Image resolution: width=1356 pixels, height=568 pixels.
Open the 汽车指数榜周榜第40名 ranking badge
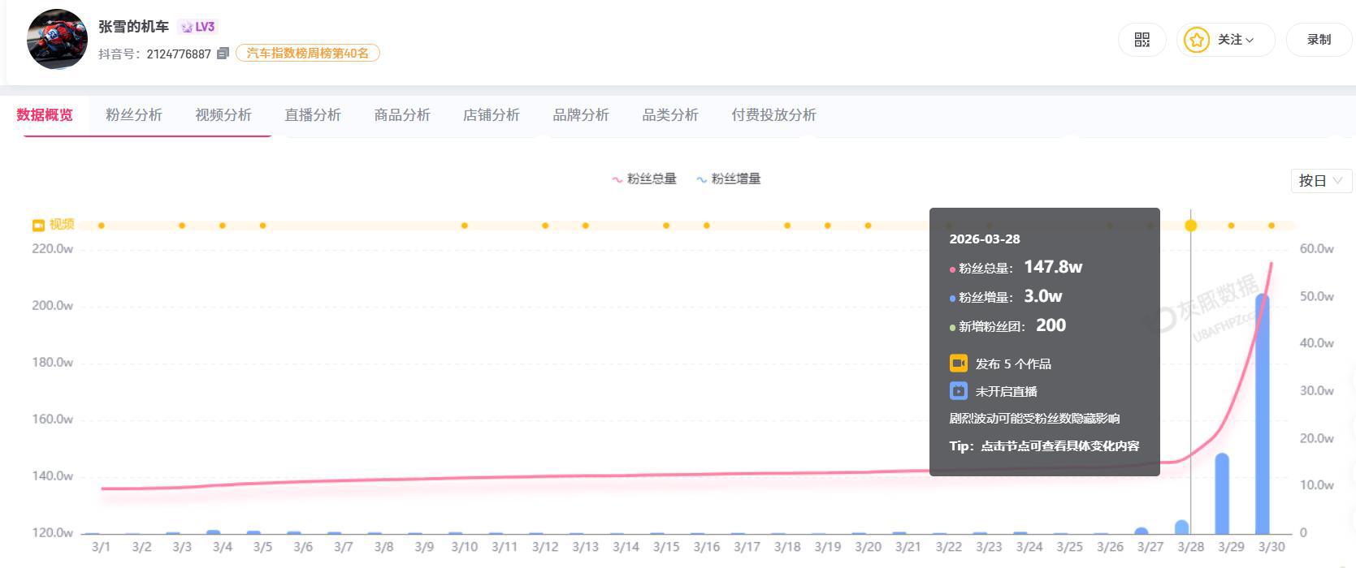307,54
